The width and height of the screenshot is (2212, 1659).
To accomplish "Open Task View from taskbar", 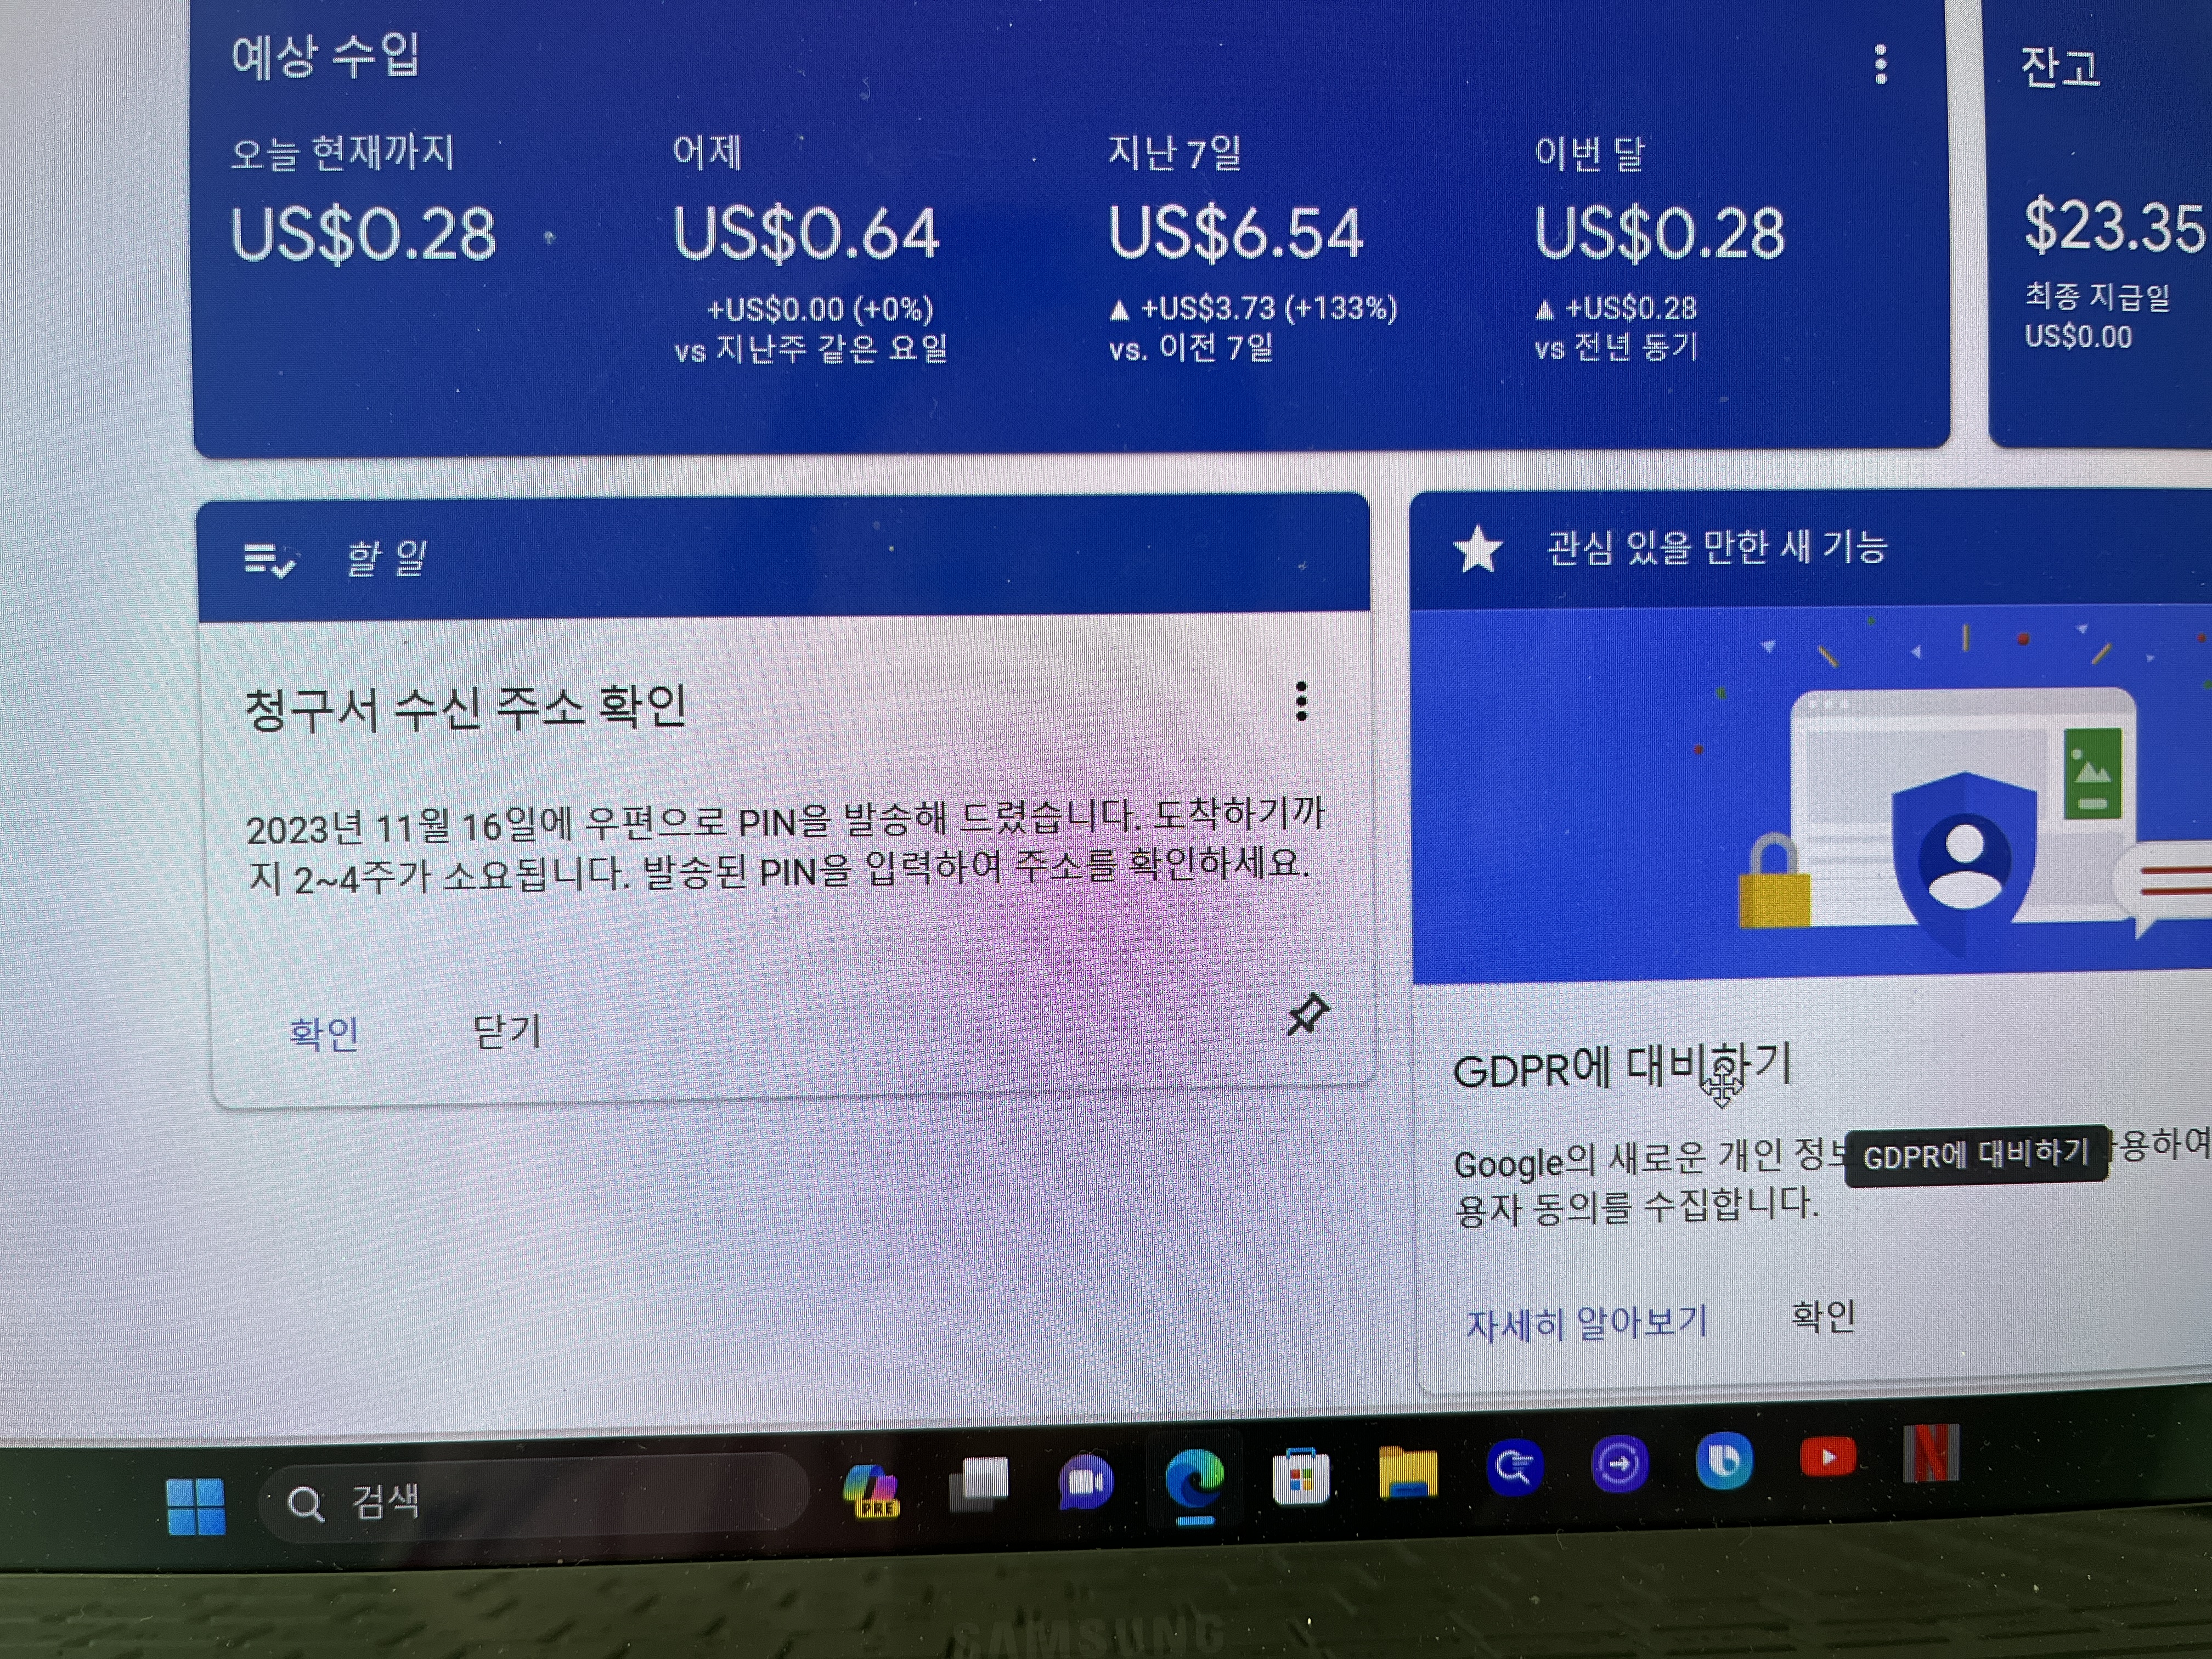I will click(979, 1483).
